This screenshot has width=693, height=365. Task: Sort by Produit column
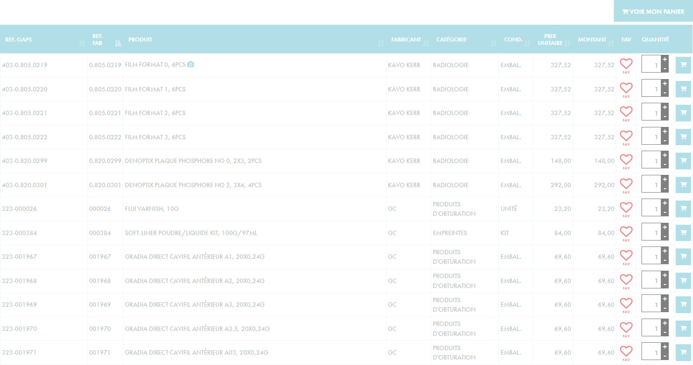click(255, 40)
